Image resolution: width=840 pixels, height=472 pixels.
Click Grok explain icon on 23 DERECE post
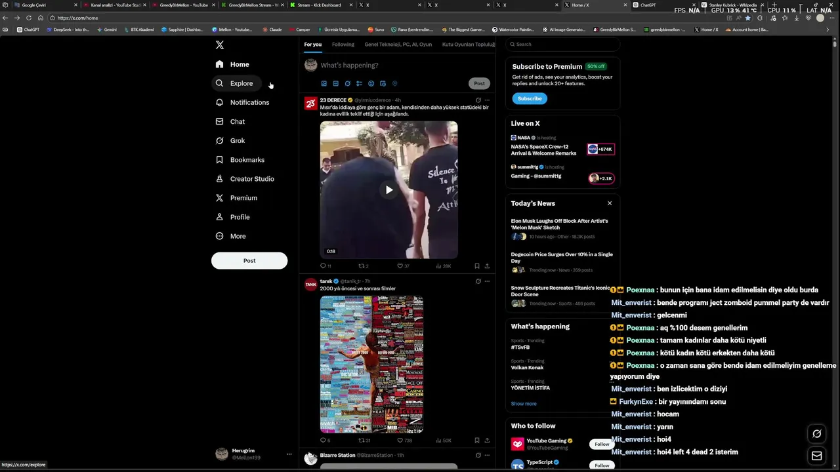tap(478, 100)
